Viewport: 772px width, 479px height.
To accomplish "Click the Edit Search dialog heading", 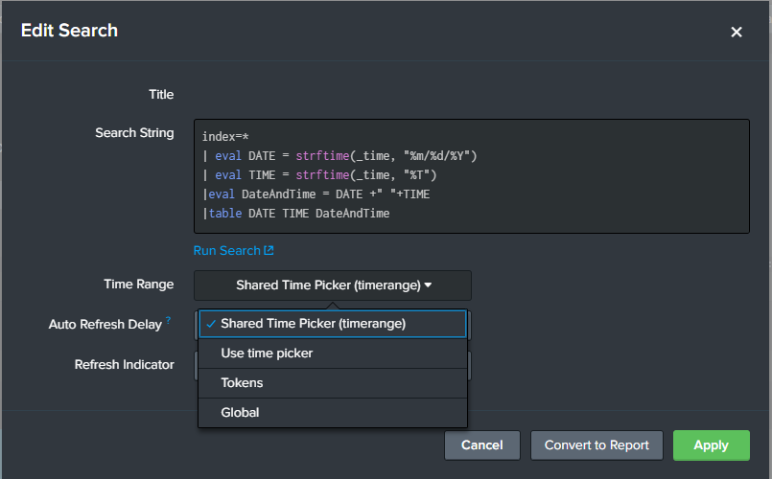I will (69, 31).
